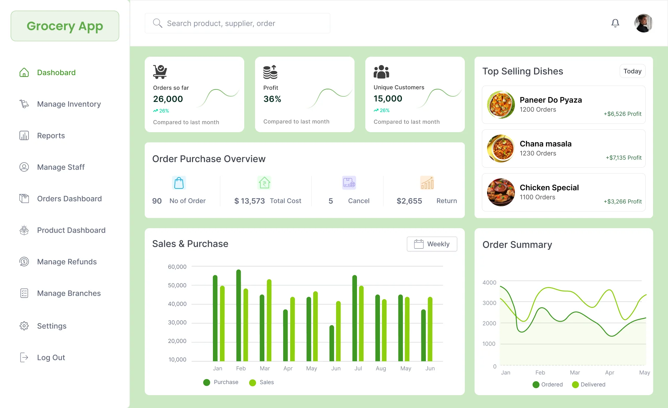Click the notification bell icon
Screen dimensions: 668x408
[x=615, y=23]
